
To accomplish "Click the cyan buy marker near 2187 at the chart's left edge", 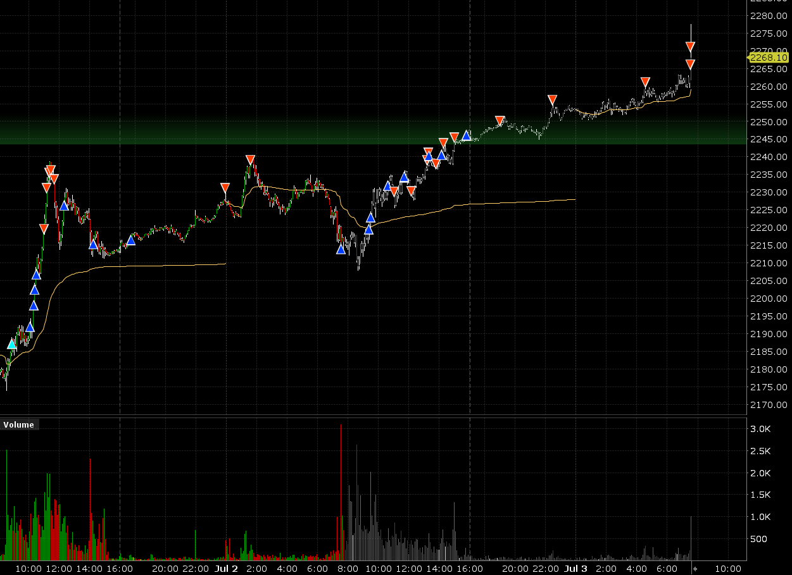I will pos(11,344).
